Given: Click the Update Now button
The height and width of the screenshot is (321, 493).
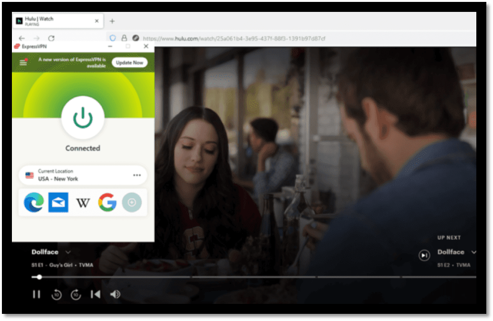Looking at the screenshot, I should coord(130,62).
